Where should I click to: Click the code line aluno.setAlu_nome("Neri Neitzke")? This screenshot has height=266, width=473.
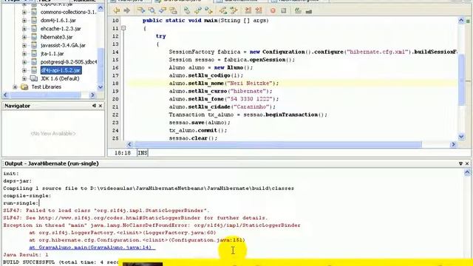223,83
